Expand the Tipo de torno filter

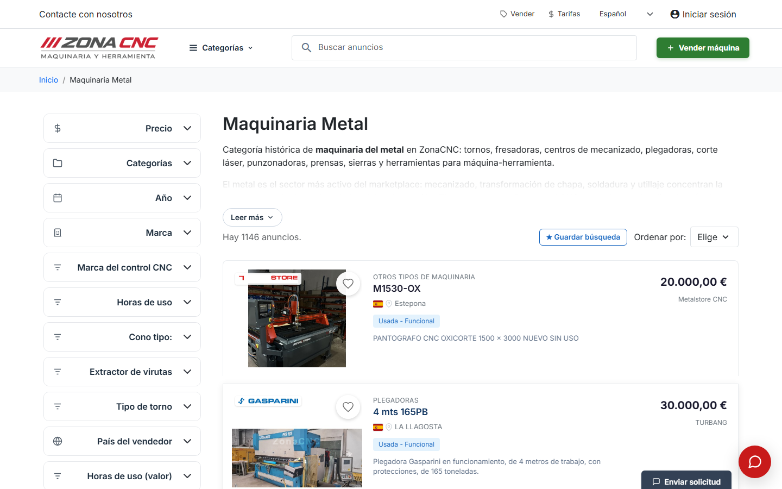pyautogui.click(x=122, y=406)
